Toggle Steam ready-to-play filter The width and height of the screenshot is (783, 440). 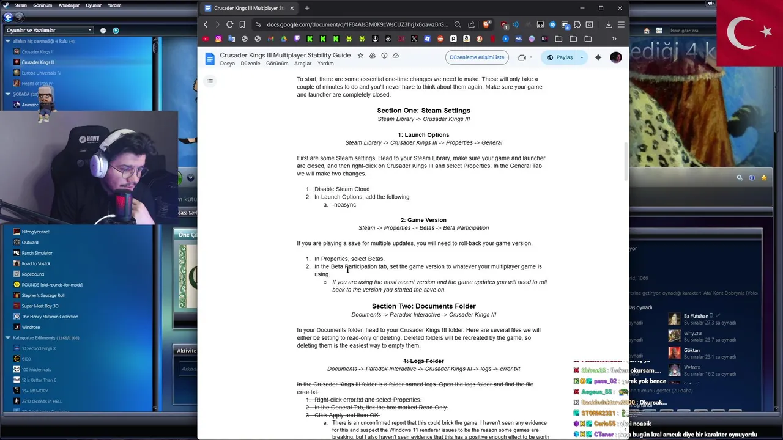116,30
